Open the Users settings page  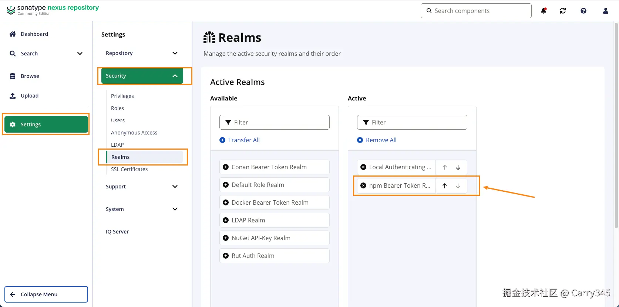[x=118, y=120]
